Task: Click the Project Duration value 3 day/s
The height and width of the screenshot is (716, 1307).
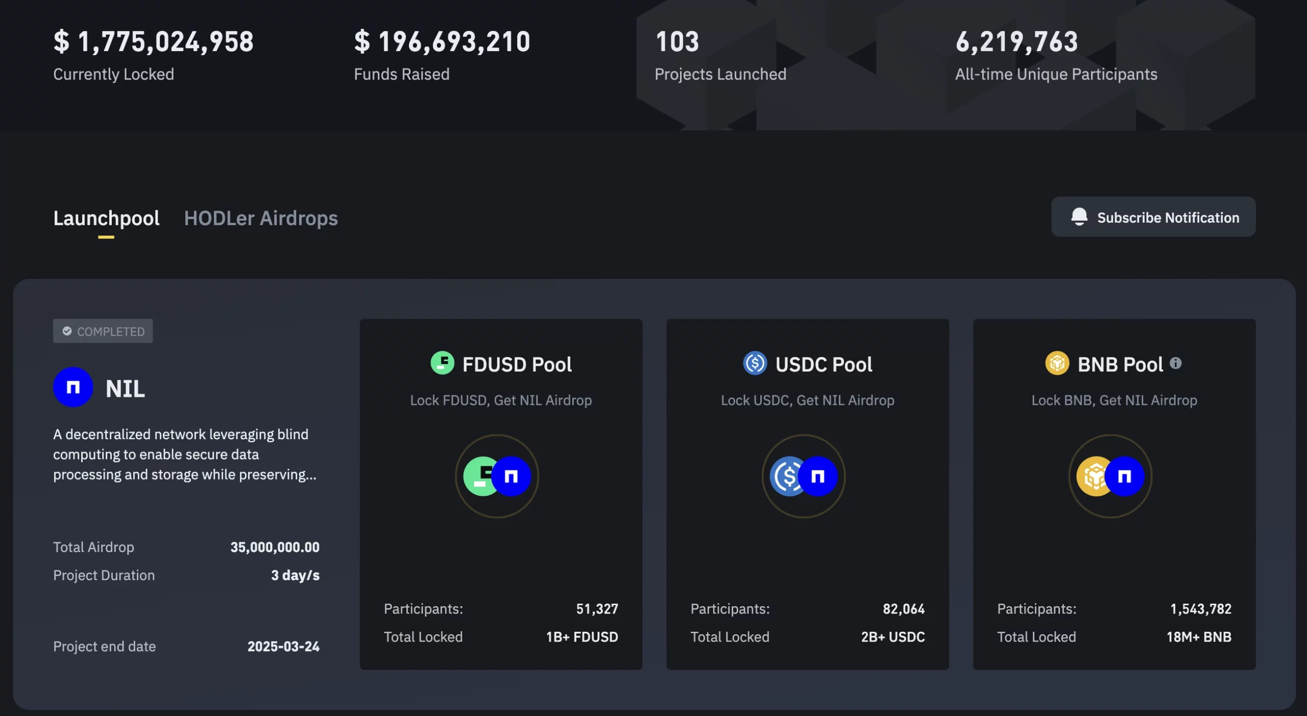Action: [295, 576]
